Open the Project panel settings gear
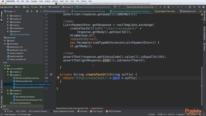Viewport: 206px width, 116px height. click(x=37, y=12)
